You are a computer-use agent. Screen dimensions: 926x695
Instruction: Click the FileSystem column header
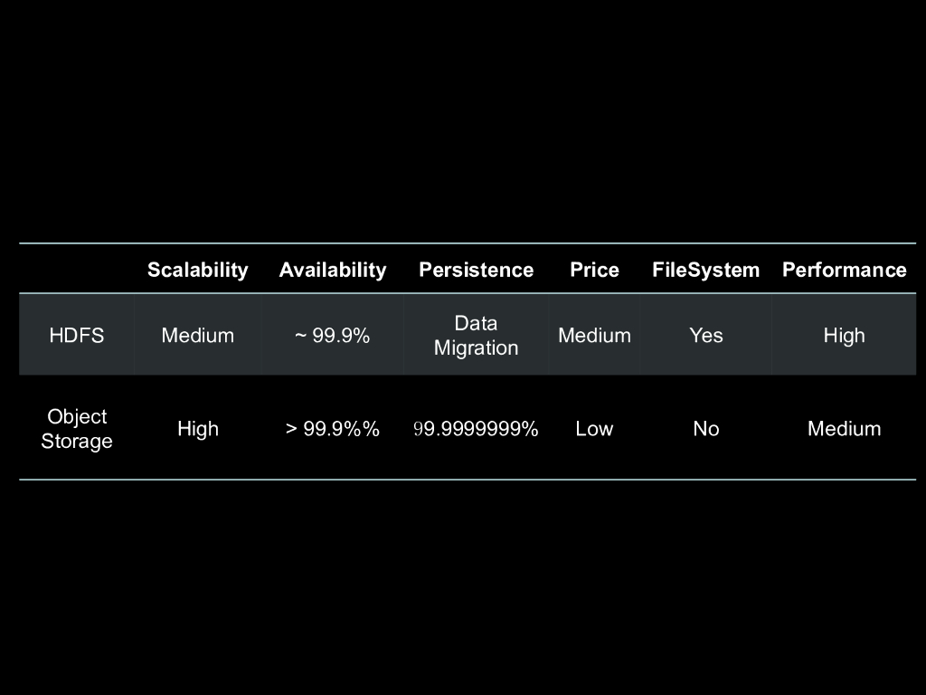click(x=705, y=270)
